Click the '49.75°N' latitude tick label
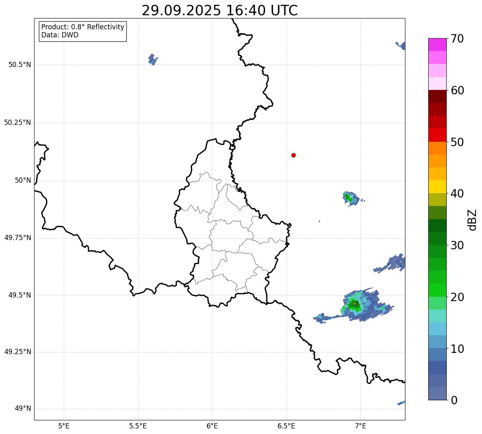This screenshot has height=434, width=482. [x=17, y=238]
